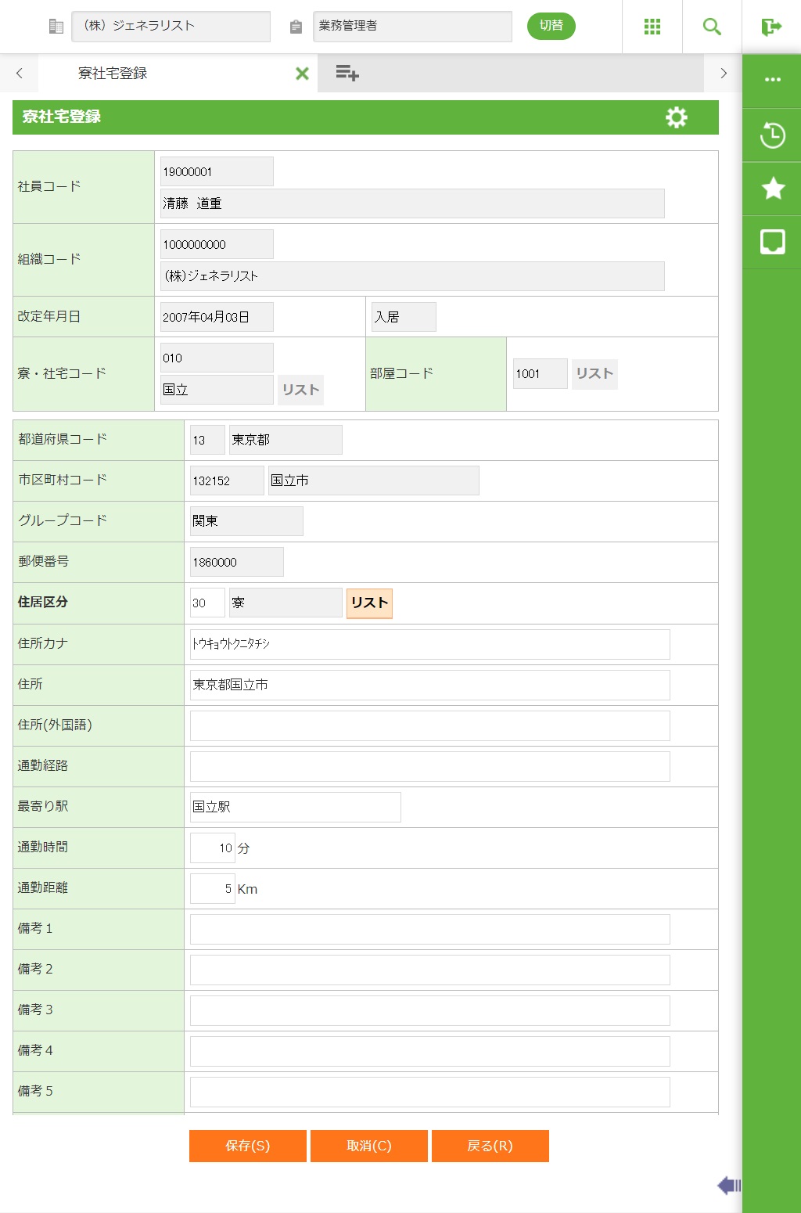The image size is (801, 1213).
Task: Click the search magnifier icon
Action: (x=712, y=27)
